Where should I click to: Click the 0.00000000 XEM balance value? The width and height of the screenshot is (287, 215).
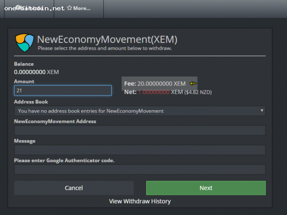point(36,72)
